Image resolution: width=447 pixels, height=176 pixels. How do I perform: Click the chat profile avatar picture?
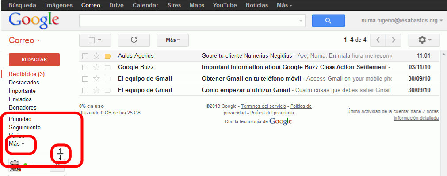click(x=15, y=165)
